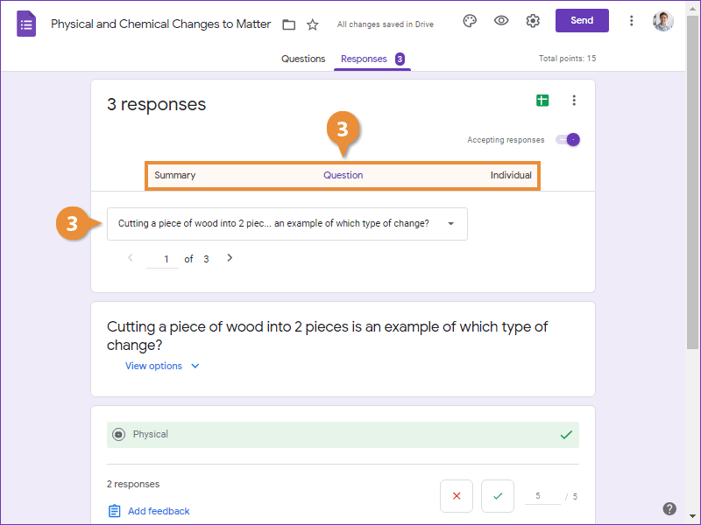Select the Physical answer radio button
Viewport: 701px width, 525px height.
point(118,434)
